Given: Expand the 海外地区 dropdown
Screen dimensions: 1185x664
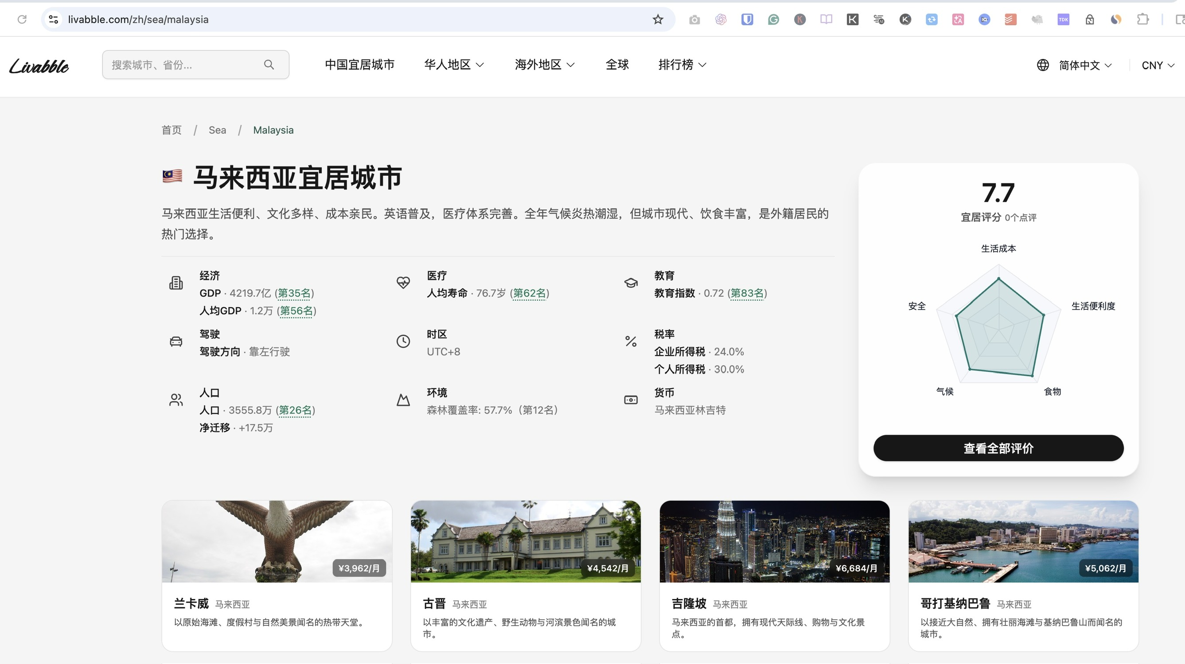Looking at the screenshot, I should point(545,65).
